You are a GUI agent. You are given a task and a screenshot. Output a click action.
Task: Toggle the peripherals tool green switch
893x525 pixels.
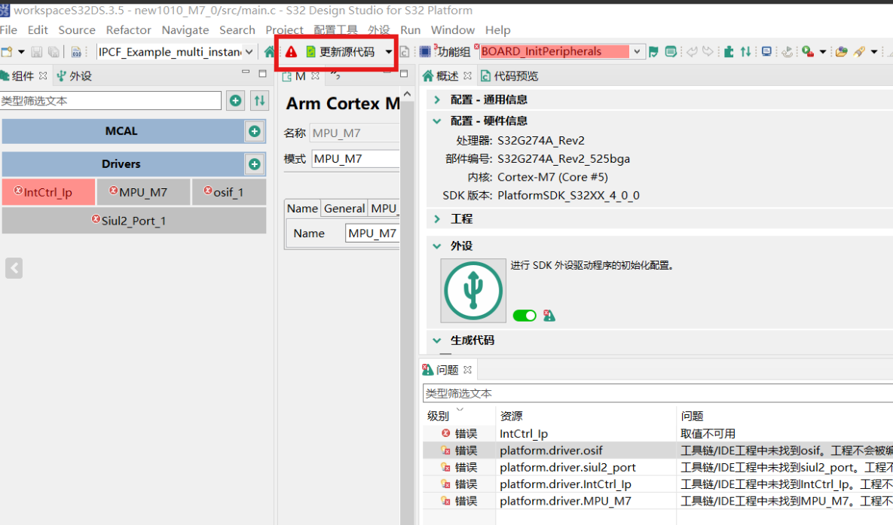click(x=524, y=316)
